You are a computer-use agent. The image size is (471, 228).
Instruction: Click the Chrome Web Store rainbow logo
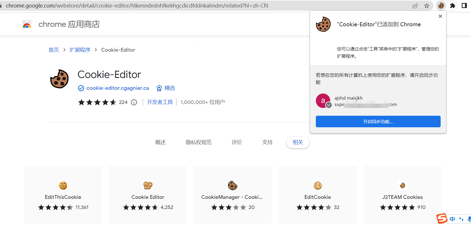[x=27, y=24]
